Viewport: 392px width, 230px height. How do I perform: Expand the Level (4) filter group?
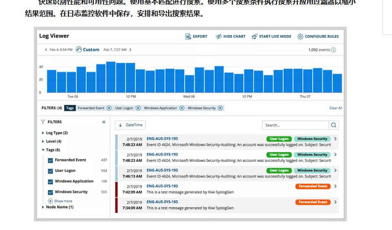[x=43, y=142]
